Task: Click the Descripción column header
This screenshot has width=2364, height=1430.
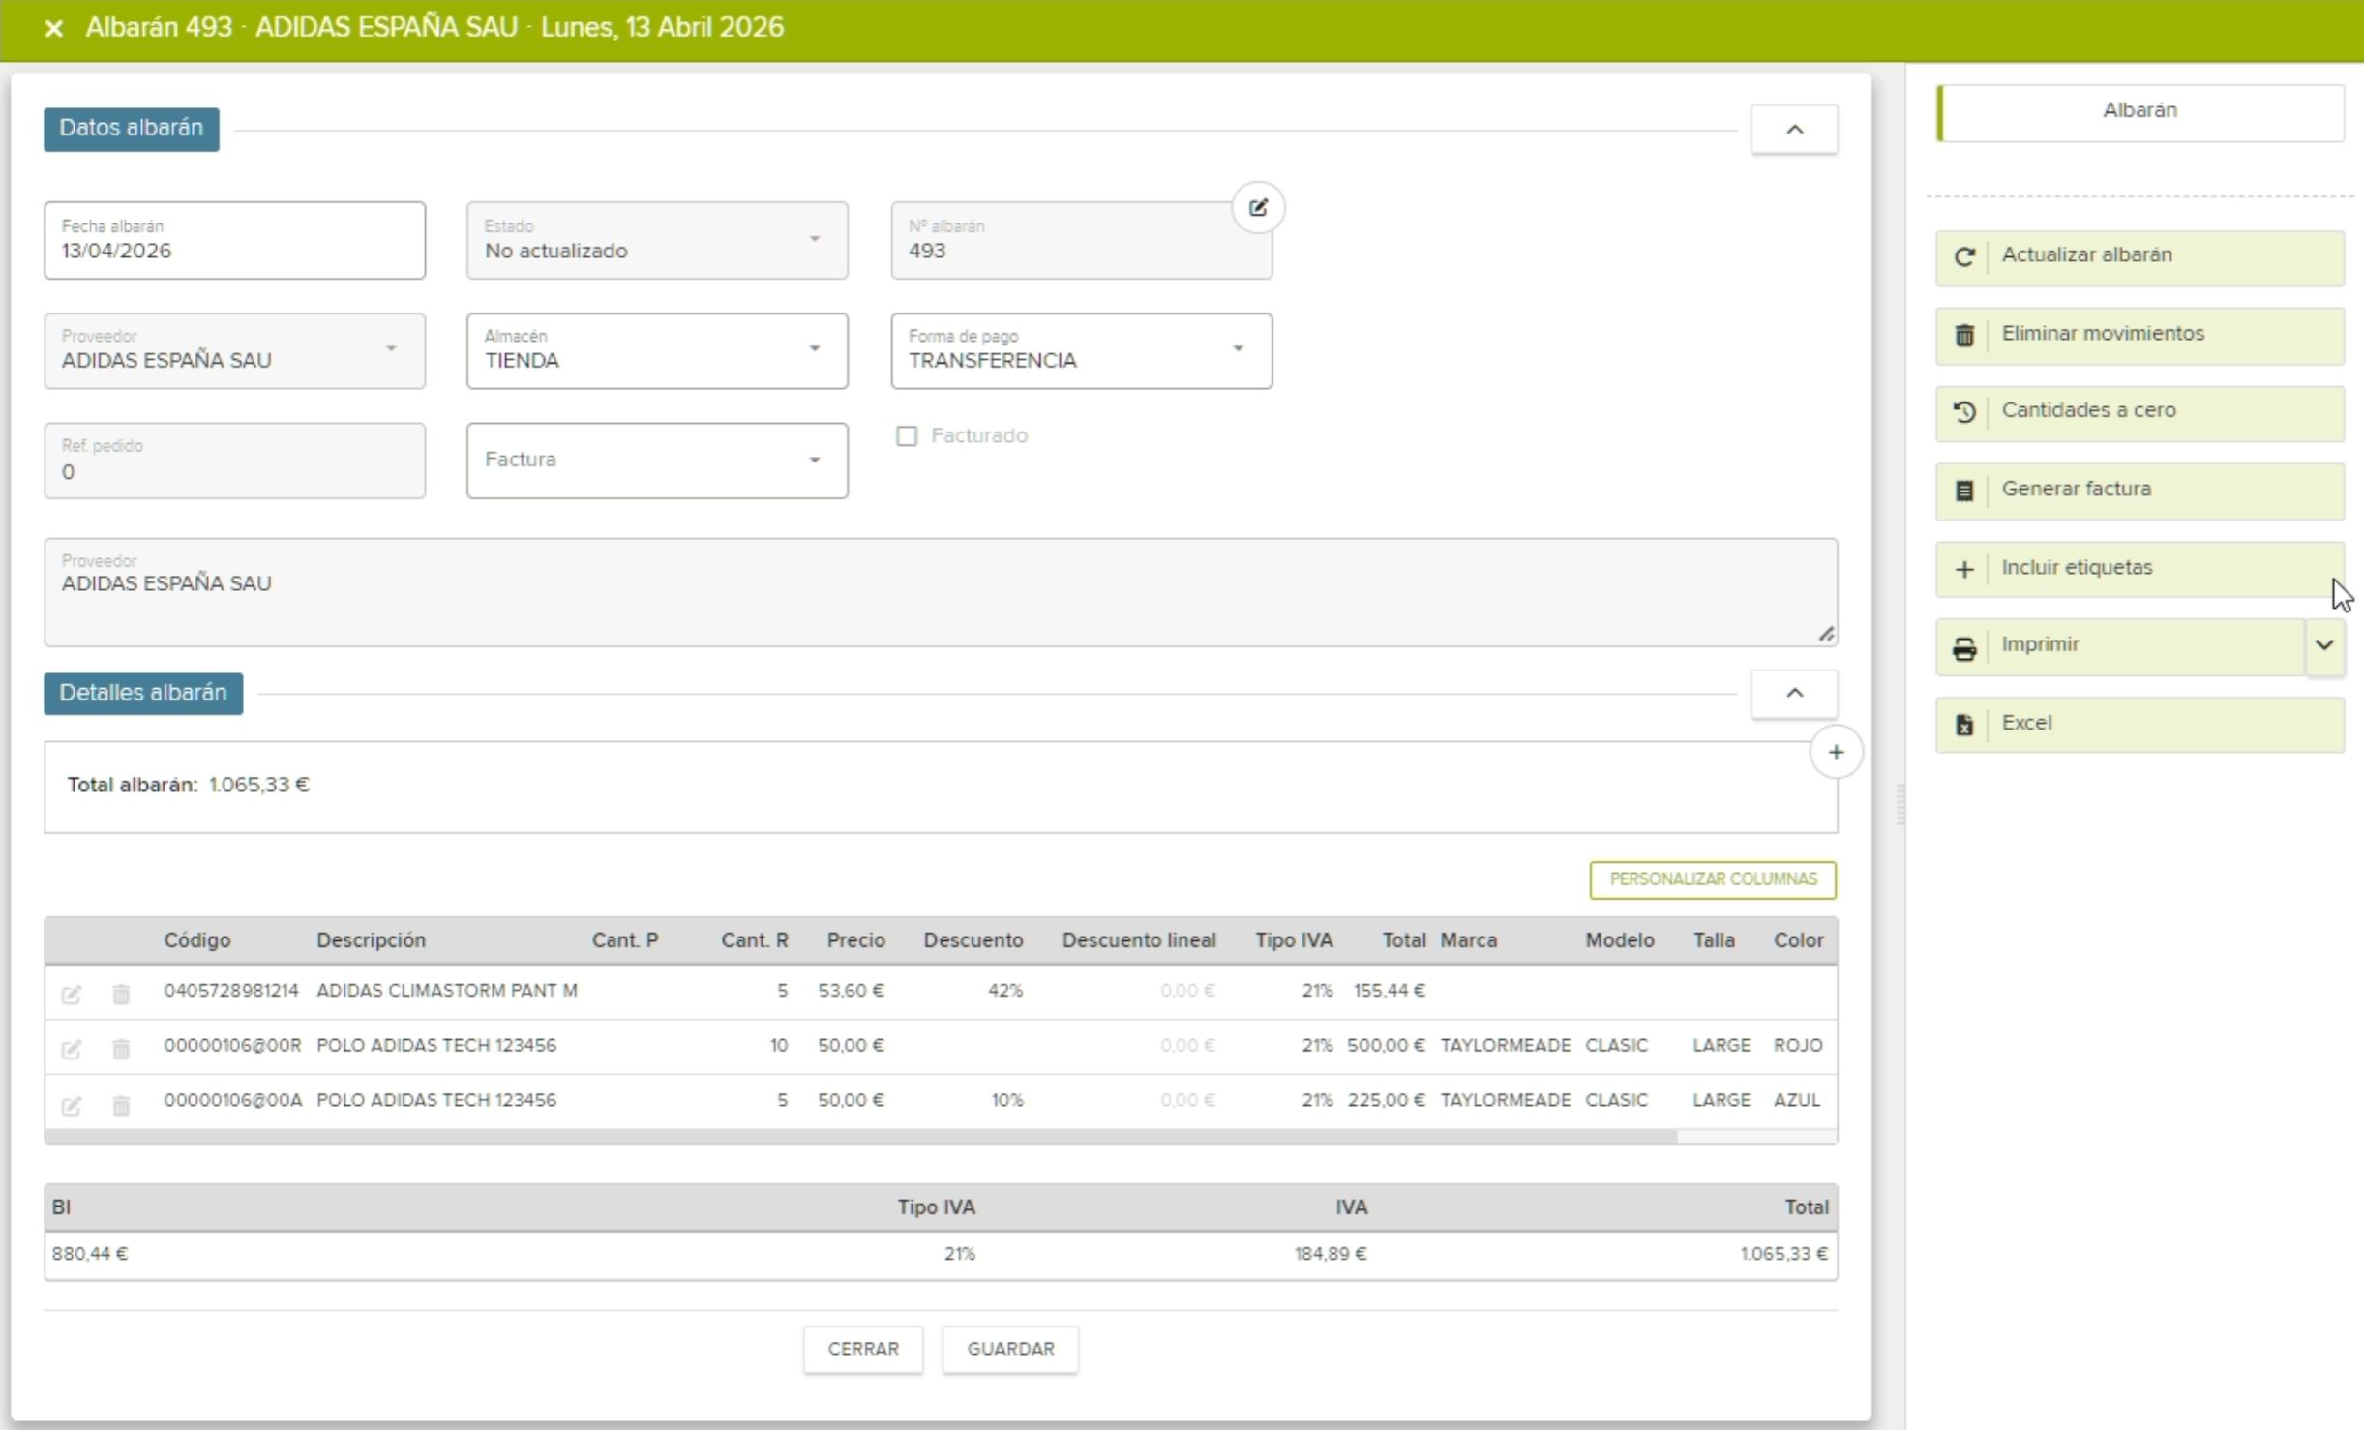Action: pos(371,940)
